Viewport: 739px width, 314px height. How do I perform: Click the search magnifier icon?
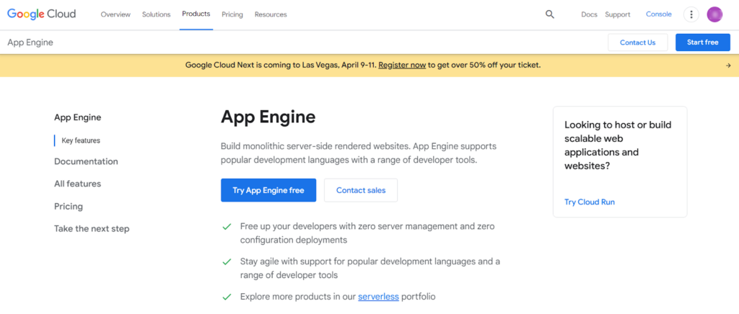coord(549,14)
